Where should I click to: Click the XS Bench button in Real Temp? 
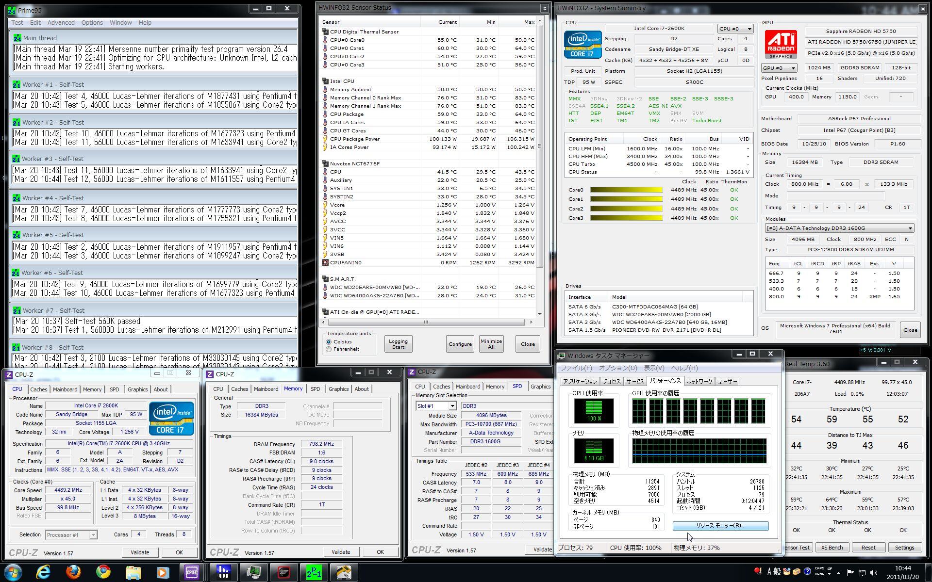[x=832, y=548]
